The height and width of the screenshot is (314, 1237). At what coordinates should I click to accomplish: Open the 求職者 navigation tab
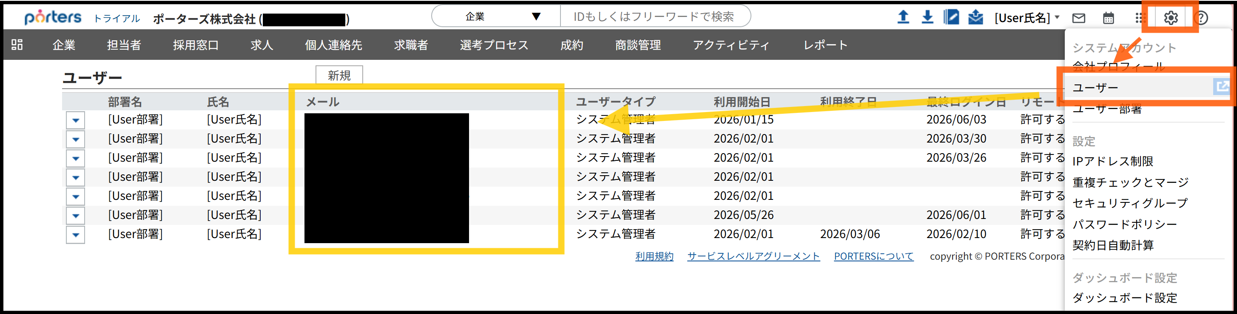[411, 45]
